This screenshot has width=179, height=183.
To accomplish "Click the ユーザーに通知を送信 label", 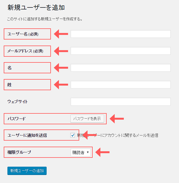I will click(x=27, y=135).
